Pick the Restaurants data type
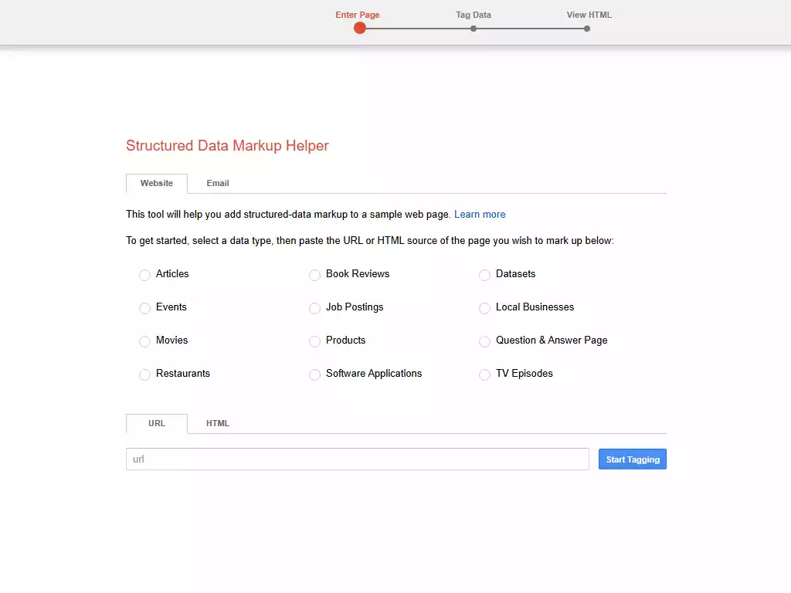791x593 pixels. (144, 375)
